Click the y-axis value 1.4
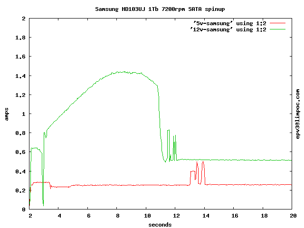Screen dimensions: 304x228 click(x=20, y=76)
